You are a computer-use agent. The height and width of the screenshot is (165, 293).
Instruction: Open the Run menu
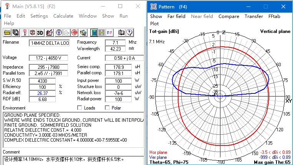coord(124,16)
